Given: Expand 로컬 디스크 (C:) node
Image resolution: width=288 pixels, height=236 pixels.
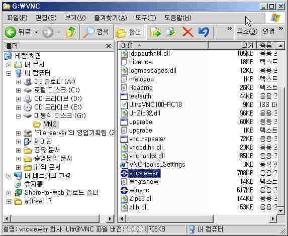Looking at the screenshot, I should [18, 90].
